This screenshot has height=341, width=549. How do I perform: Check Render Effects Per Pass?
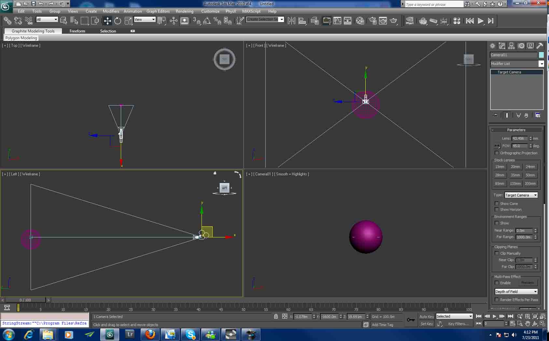(x=497, y=300)
